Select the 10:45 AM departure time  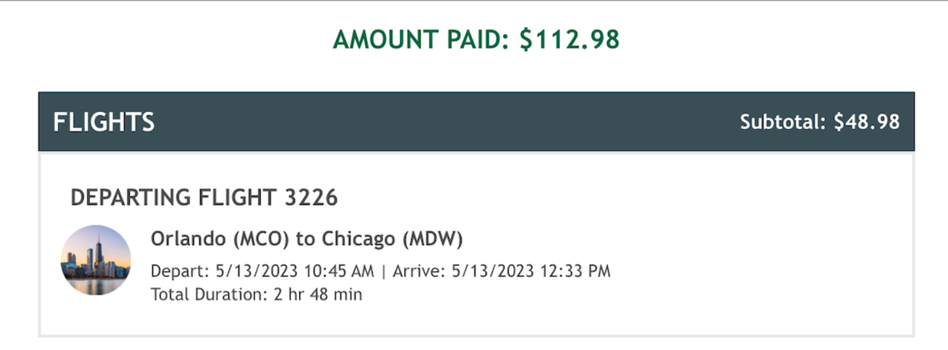point(339,271)
